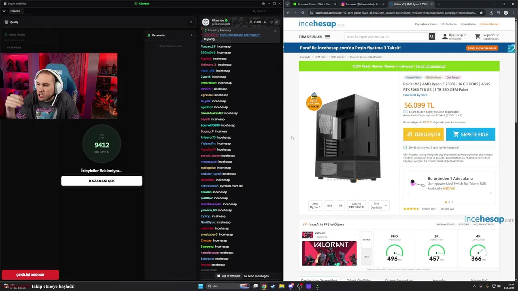Click ÖZELLEŞTİR customize button
This screenshot has width=518, height=291.
click(423, 134)
